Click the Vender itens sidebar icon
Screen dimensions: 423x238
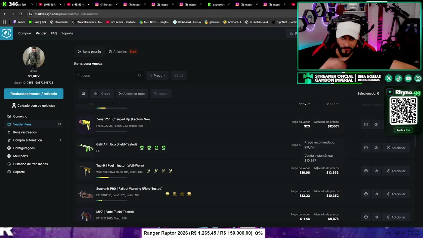pos(9,124)
